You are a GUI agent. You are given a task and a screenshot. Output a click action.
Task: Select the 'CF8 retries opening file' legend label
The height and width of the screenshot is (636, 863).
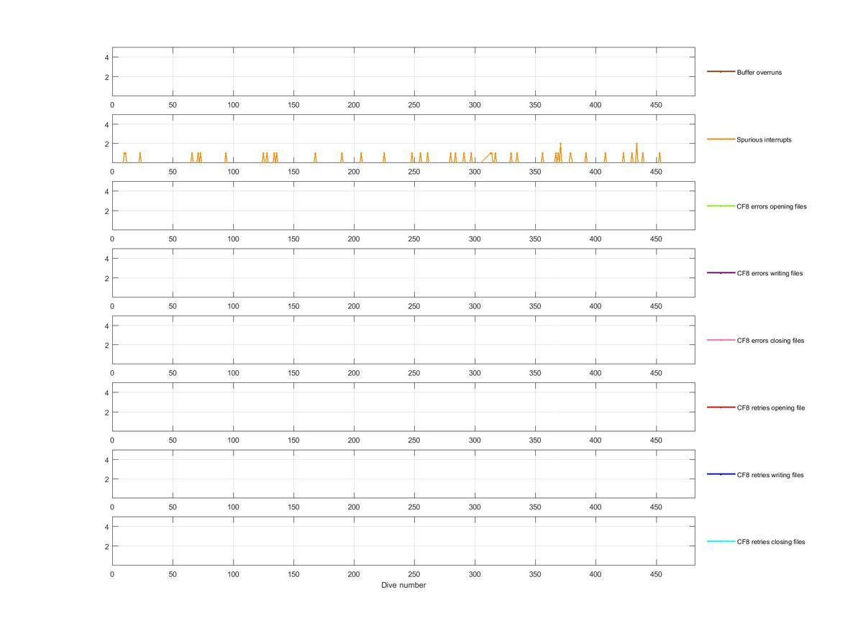pyautogui.click(x=770, y=407)
